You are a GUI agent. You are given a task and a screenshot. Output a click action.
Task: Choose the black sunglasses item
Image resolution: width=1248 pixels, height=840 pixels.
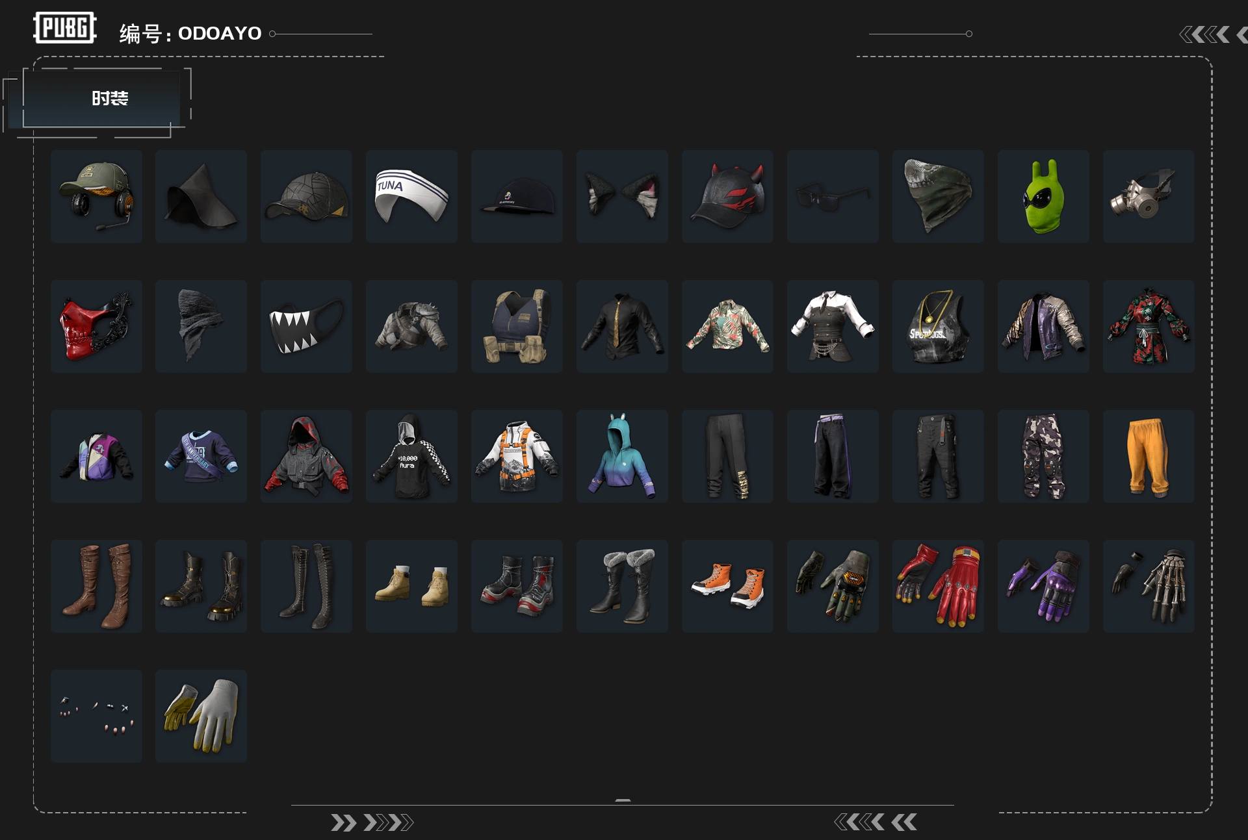pyautogui.click(x=833, y=196)
